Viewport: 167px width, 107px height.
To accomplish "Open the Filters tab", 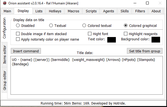I will tap(140, 11).
